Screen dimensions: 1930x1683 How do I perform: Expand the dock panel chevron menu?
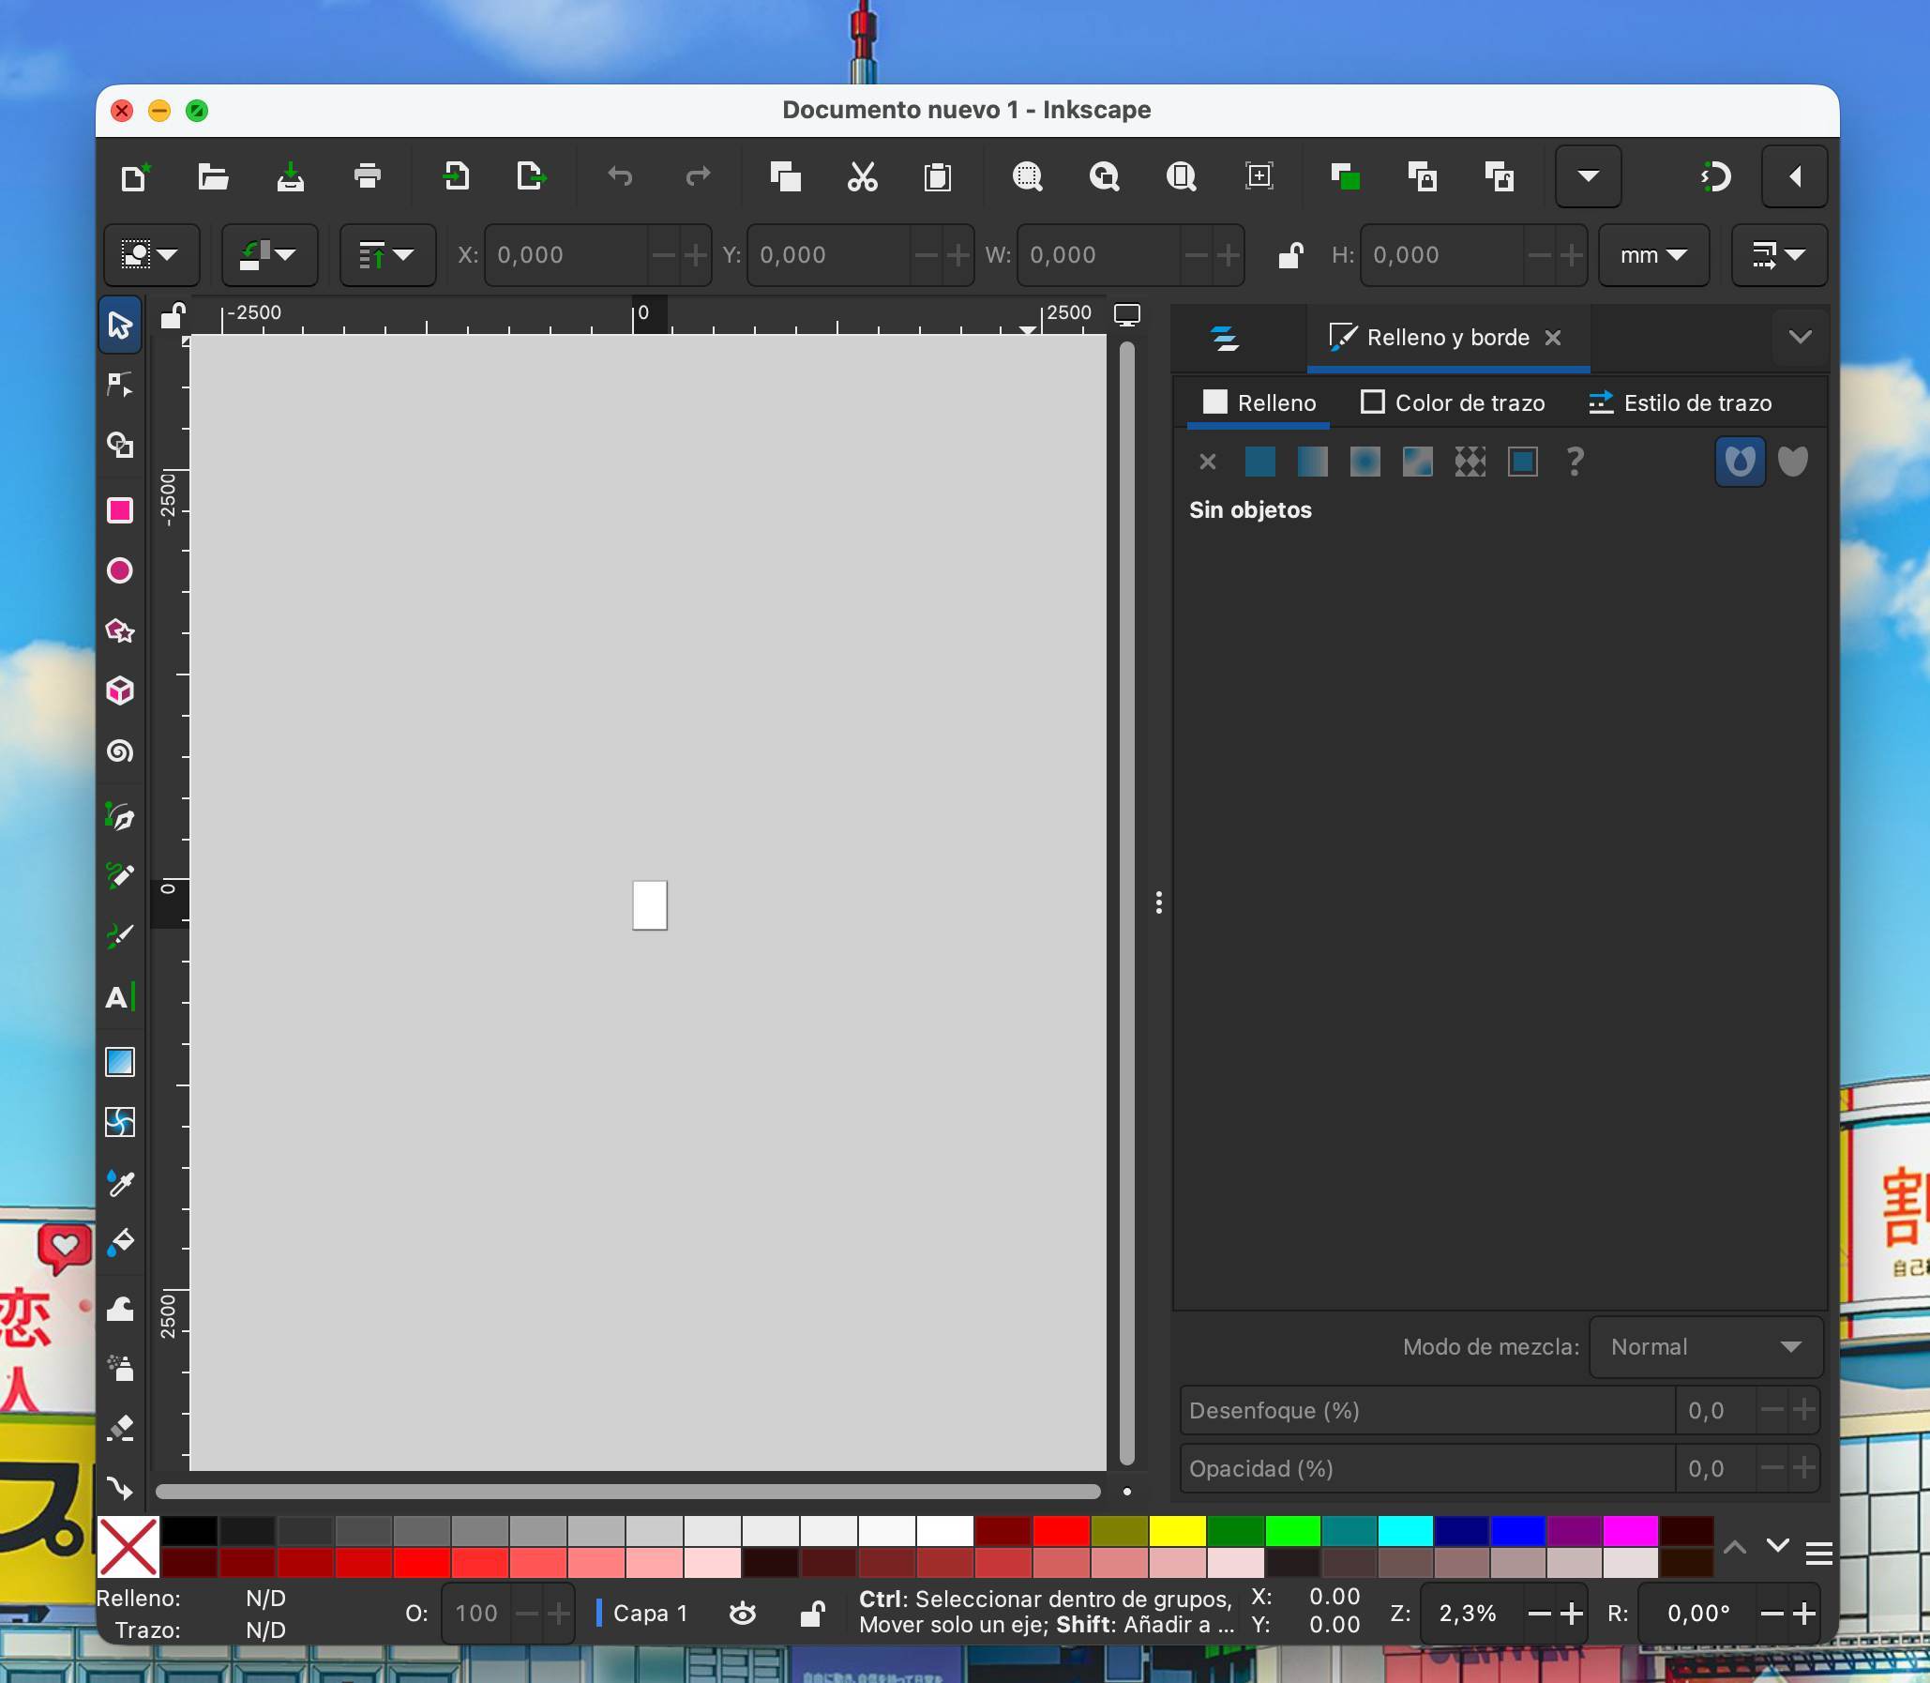(x=1800, y=337)
